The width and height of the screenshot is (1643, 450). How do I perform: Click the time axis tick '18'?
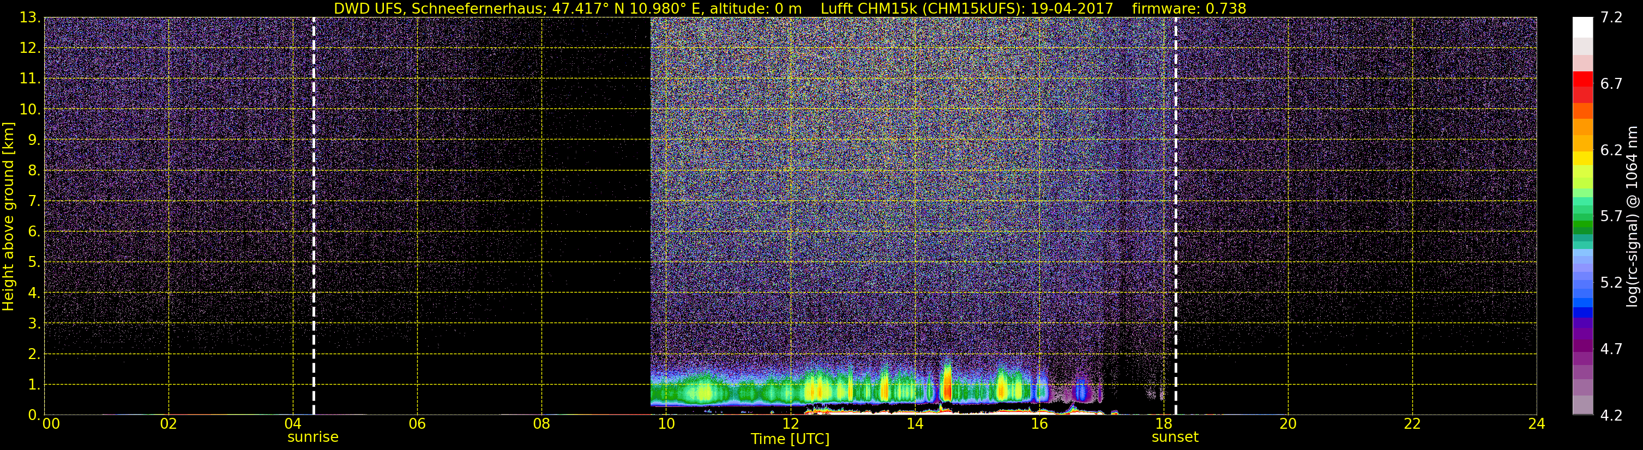click(x=1163, y=424)
